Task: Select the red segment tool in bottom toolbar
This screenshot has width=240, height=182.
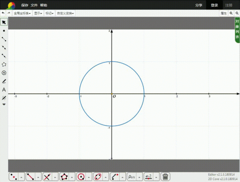Action: [x=31, y=177]
